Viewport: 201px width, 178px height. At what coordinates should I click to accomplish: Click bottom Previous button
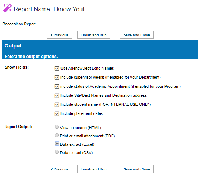pyautogui.click(x=59, y=169)
